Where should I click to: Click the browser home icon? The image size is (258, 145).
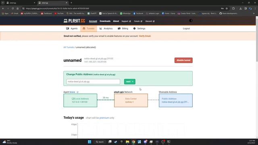coord(18,8)
